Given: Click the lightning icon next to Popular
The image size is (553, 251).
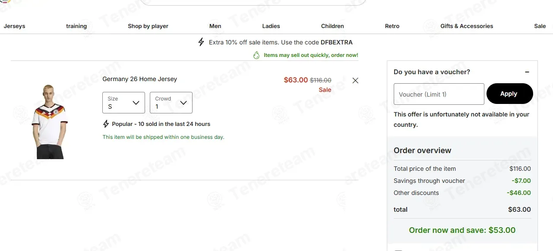Looking at the screenshot, I should point(106,124).
